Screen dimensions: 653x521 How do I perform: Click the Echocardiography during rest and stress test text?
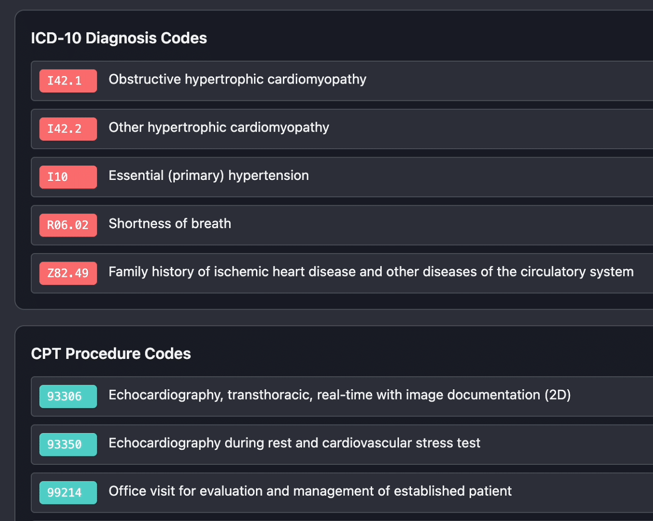[x=294, y=443]
